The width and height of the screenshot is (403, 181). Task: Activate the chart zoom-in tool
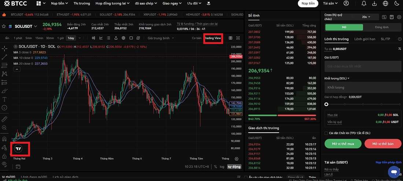pos(4,128)
